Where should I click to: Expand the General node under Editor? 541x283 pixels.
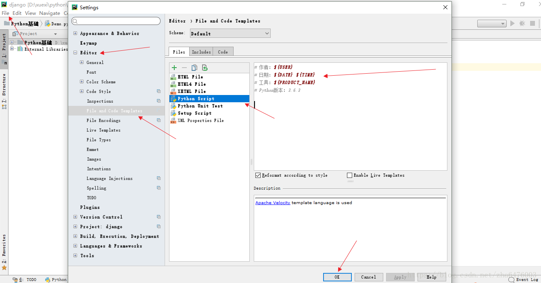[82, 62]
